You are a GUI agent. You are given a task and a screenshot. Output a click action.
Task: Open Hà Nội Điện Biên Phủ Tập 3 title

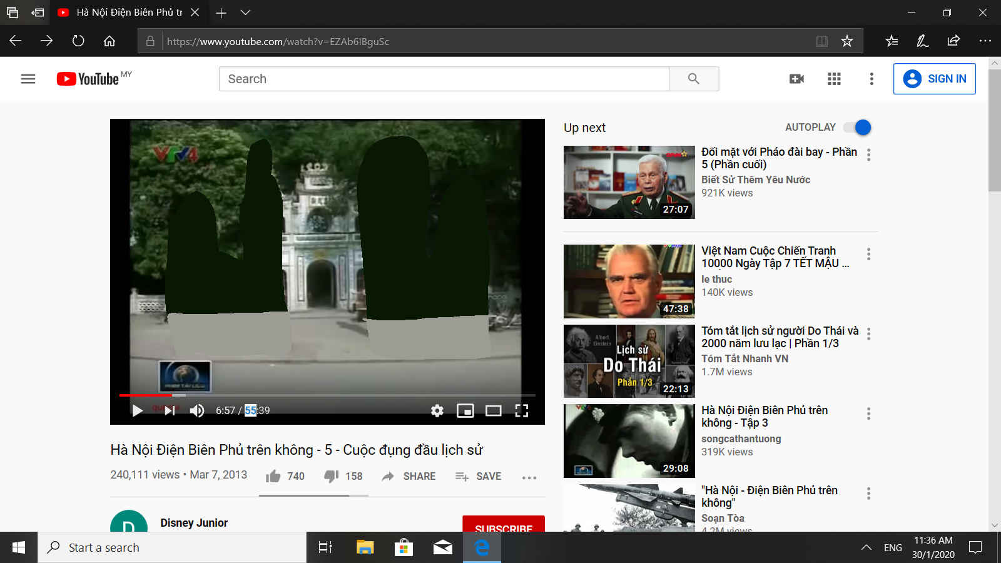(765, 417)
